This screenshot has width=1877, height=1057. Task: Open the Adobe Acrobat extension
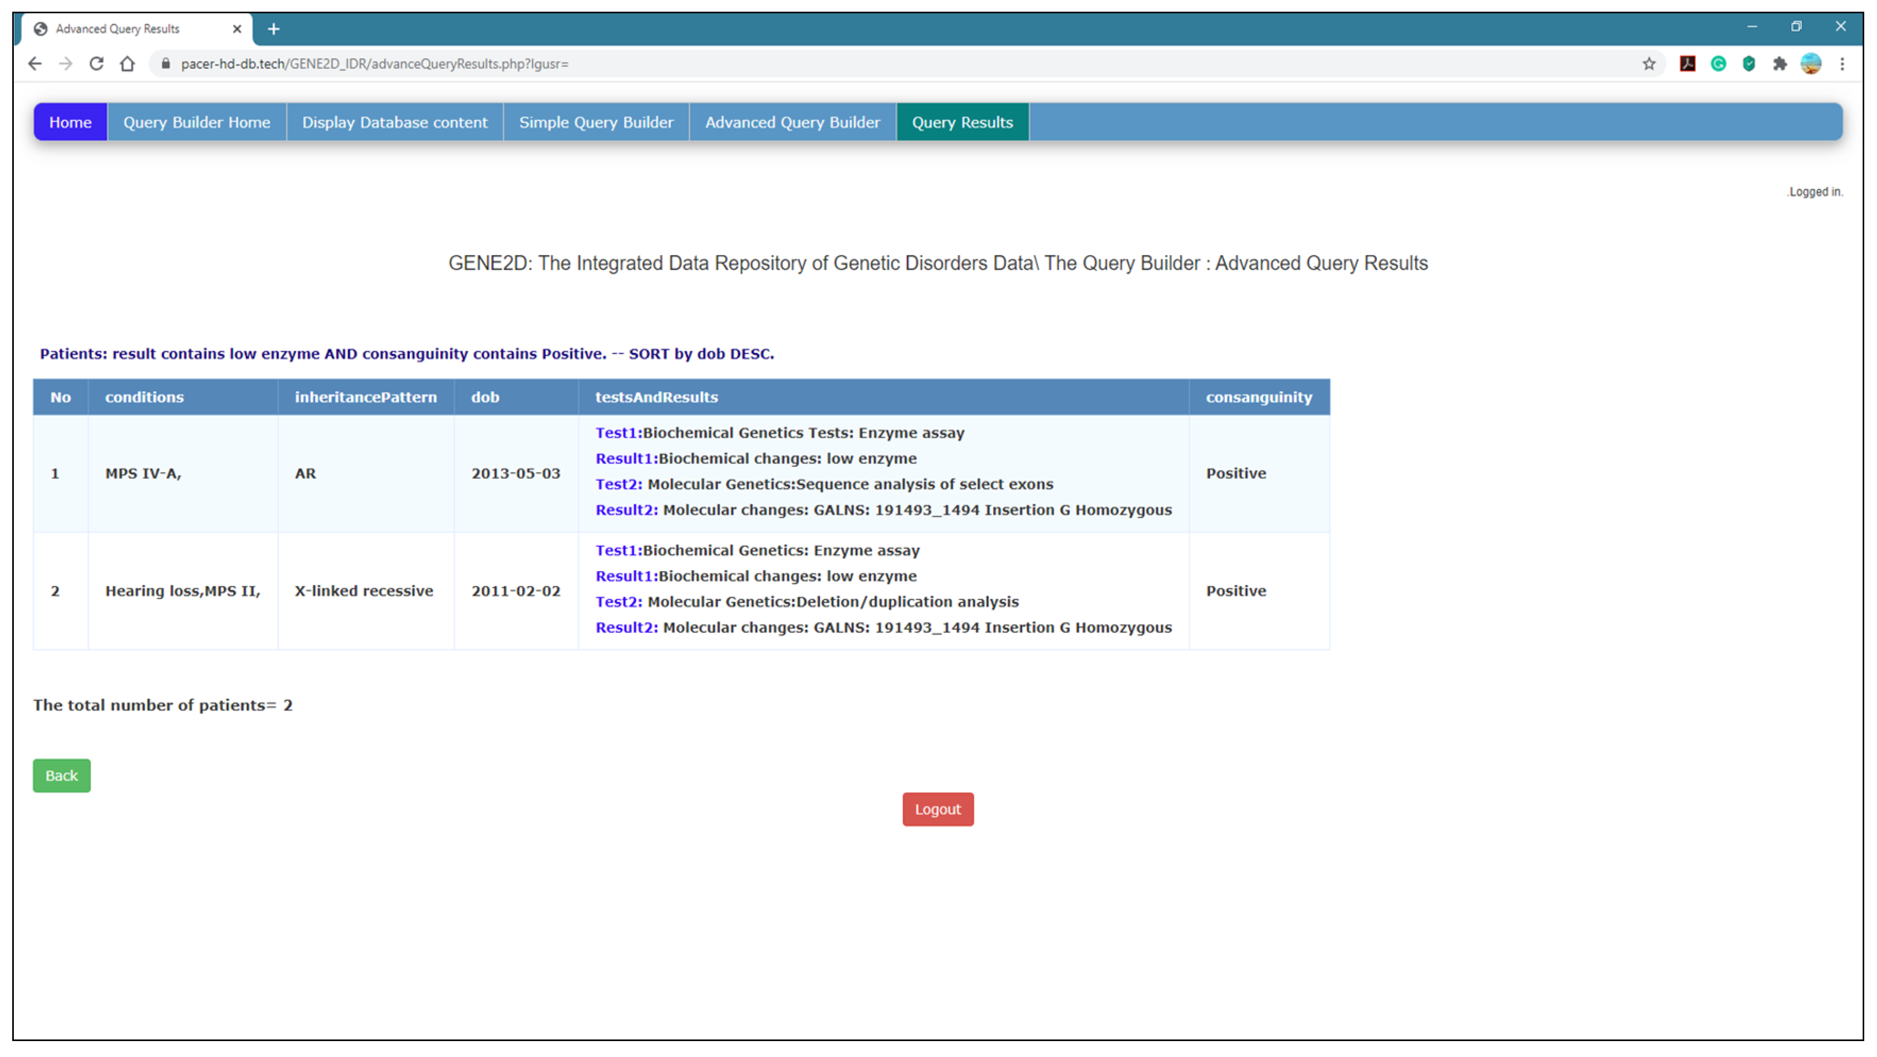point(1688,64)
